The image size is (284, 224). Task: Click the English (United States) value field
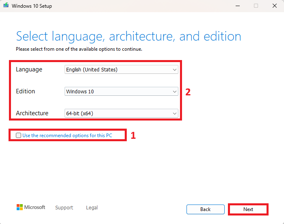(92, 70)
